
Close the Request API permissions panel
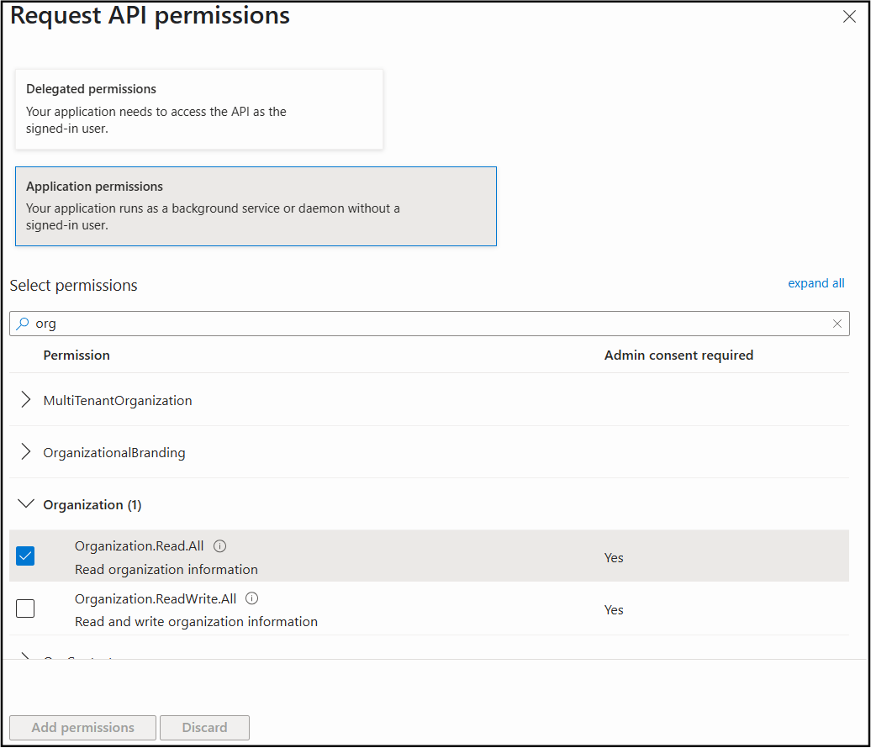849,17
